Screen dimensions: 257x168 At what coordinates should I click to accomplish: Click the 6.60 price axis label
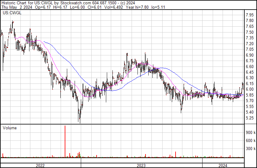(250, 67)
